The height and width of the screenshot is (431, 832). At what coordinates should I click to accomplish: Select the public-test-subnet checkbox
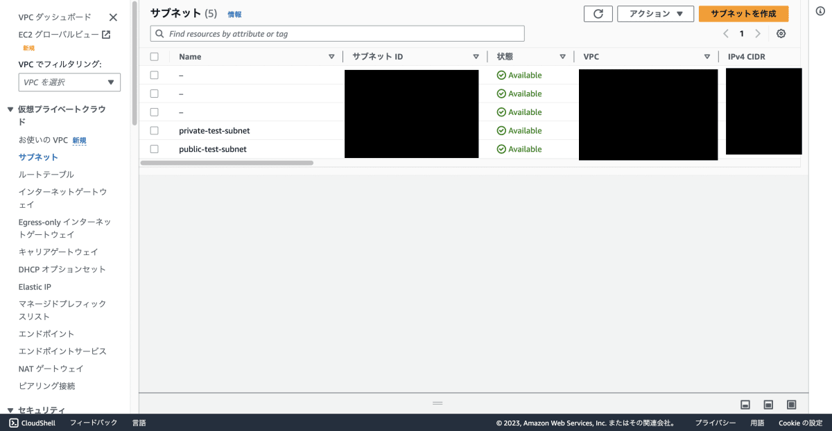point(154,149)
